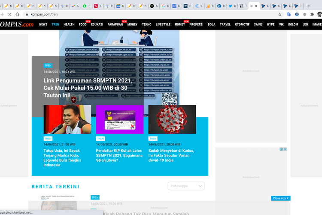Go to the EDUKASI section
The width and height of the screenshot is (322, 215).
(97, 25)
